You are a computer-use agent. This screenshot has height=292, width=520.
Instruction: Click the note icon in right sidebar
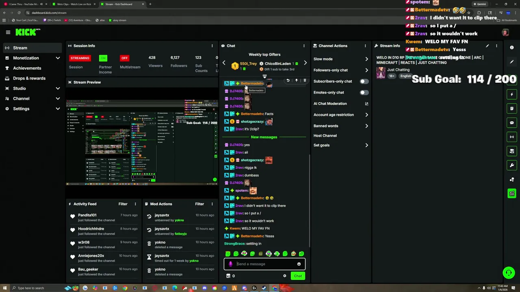512,108
